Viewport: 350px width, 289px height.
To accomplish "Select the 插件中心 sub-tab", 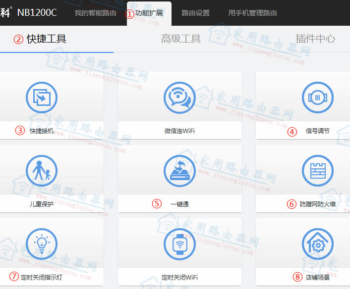I will (315, 39).
